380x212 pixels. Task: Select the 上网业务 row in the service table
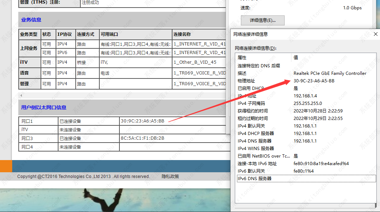coord(29,48)
